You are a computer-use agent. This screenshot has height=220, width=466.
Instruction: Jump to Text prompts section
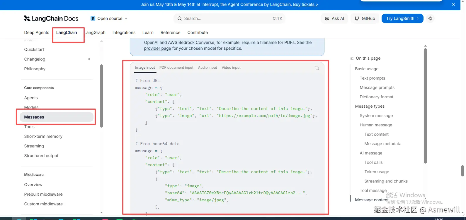(x=373, y=78)
